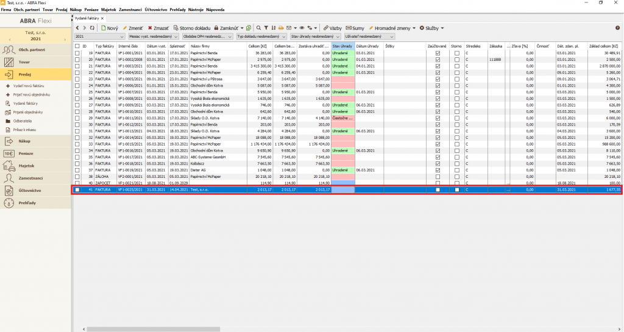Sort by the Stav úhrady column header
The height and width of the screenshot is (332, 624).
click(x=342, y=46)
